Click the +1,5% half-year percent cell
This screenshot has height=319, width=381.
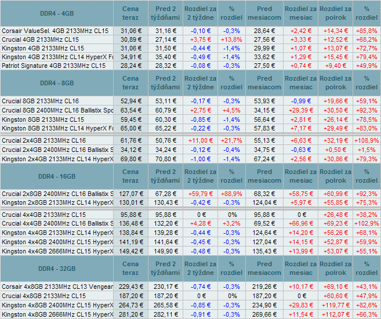pos(367,150)
